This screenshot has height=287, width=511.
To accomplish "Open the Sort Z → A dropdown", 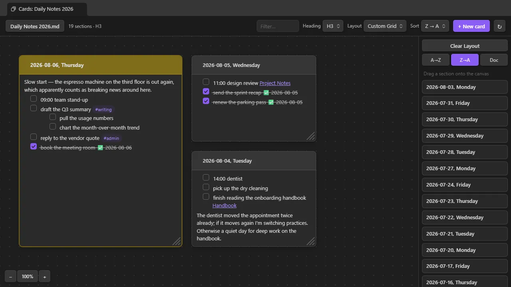I will (435, 26).
